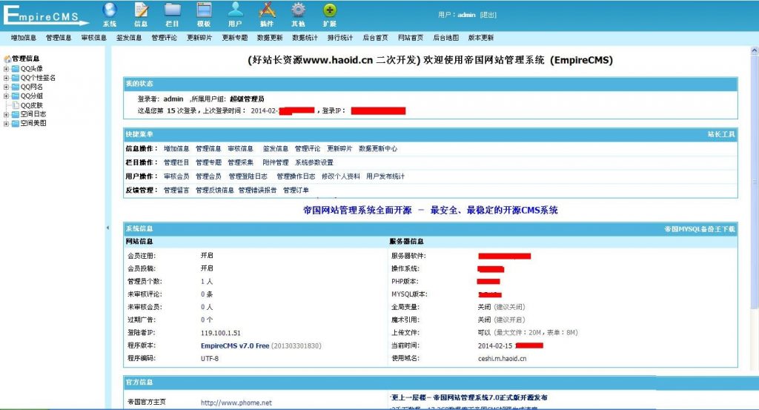Viewport: 759px width, 410px height.
Task: Open 更新碎片 in the top menu bar
Action: [199, 38]
